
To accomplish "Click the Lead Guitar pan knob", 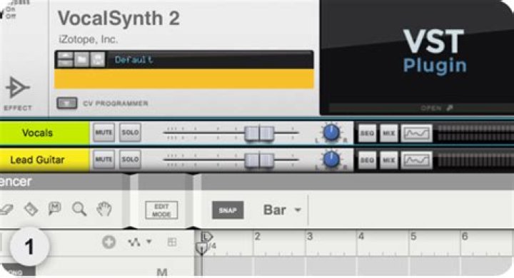I will point(331,160).
